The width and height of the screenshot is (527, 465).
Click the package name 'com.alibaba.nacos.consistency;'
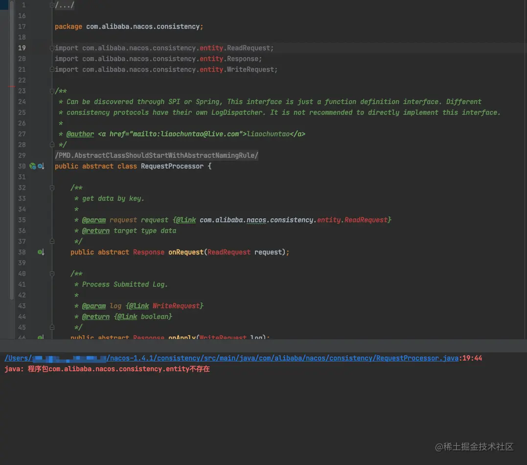click(x=145, y=26)
